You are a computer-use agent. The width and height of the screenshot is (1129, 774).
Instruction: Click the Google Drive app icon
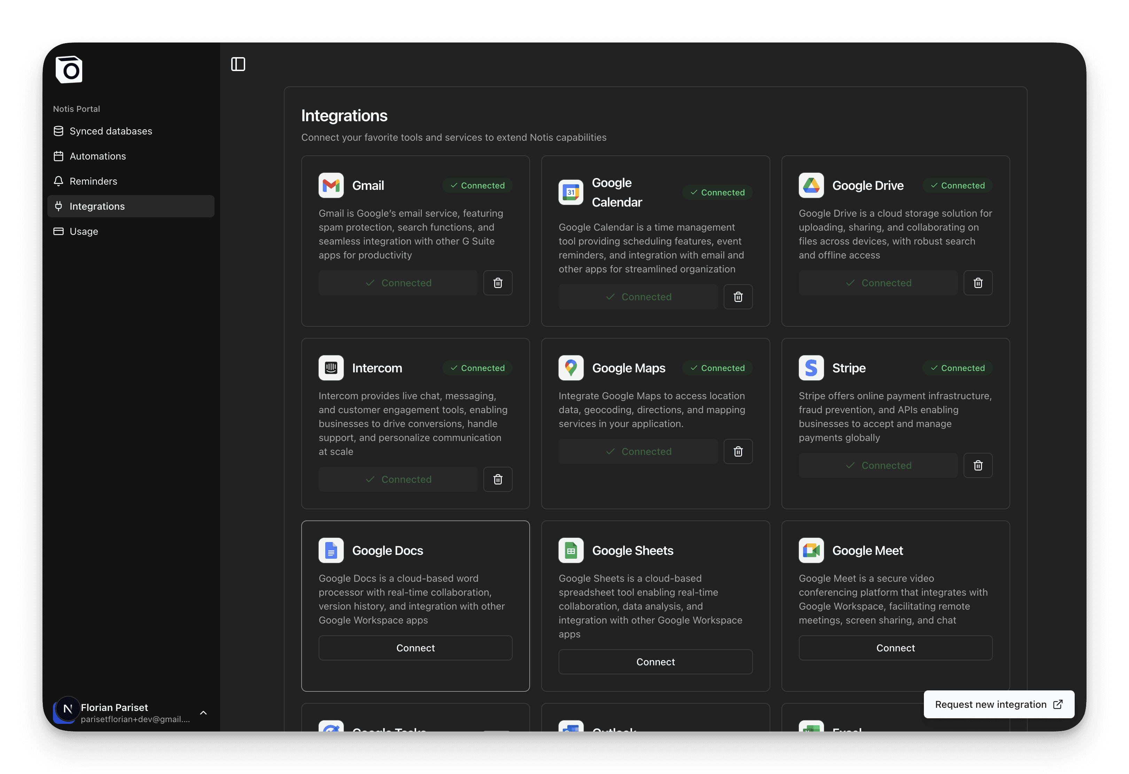(x=811, y=186)
